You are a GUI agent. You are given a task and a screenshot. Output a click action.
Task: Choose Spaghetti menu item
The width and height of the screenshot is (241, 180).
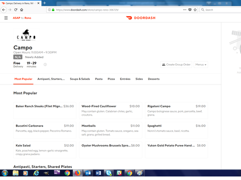176,130
